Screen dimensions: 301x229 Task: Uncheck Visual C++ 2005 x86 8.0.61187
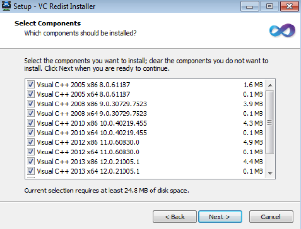pyautogui.click(x=31, y=85)
